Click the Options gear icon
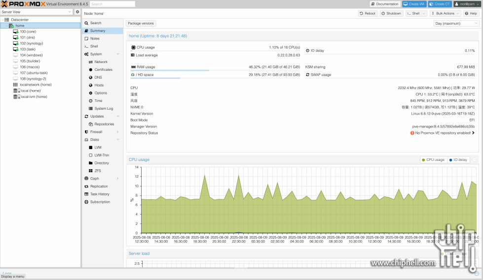Screen dimensions: 483x280 tap(91, 93)
